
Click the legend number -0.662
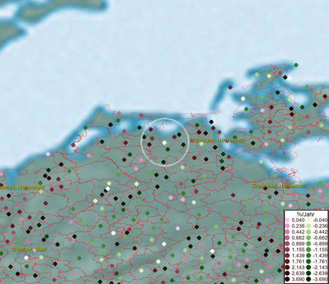(320, 238)
